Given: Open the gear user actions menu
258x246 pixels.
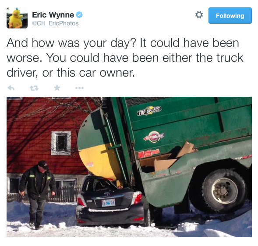Looking at the screenshot, I should [x=199, y=15].
